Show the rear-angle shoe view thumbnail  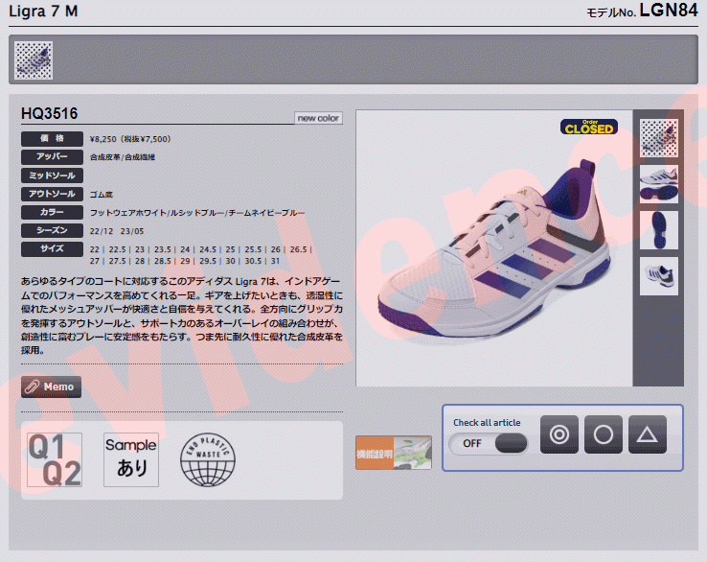tap(659, 276)
